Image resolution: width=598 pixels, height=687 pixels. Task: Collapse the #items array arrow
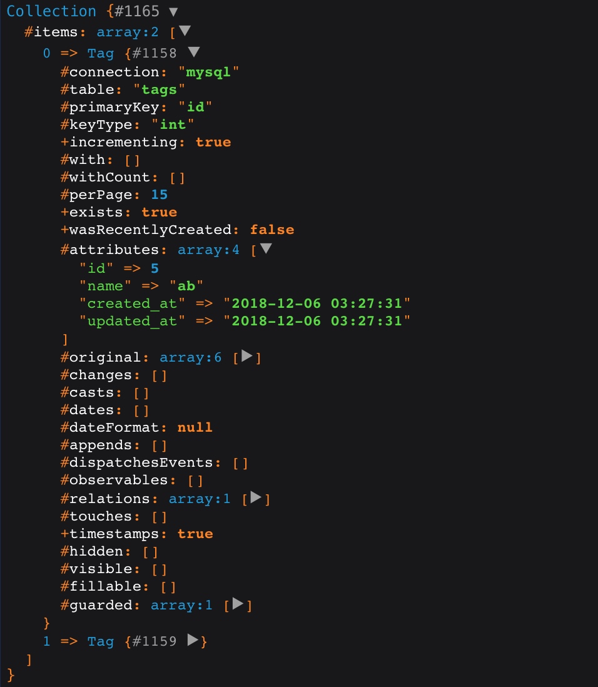click(185, 31)
